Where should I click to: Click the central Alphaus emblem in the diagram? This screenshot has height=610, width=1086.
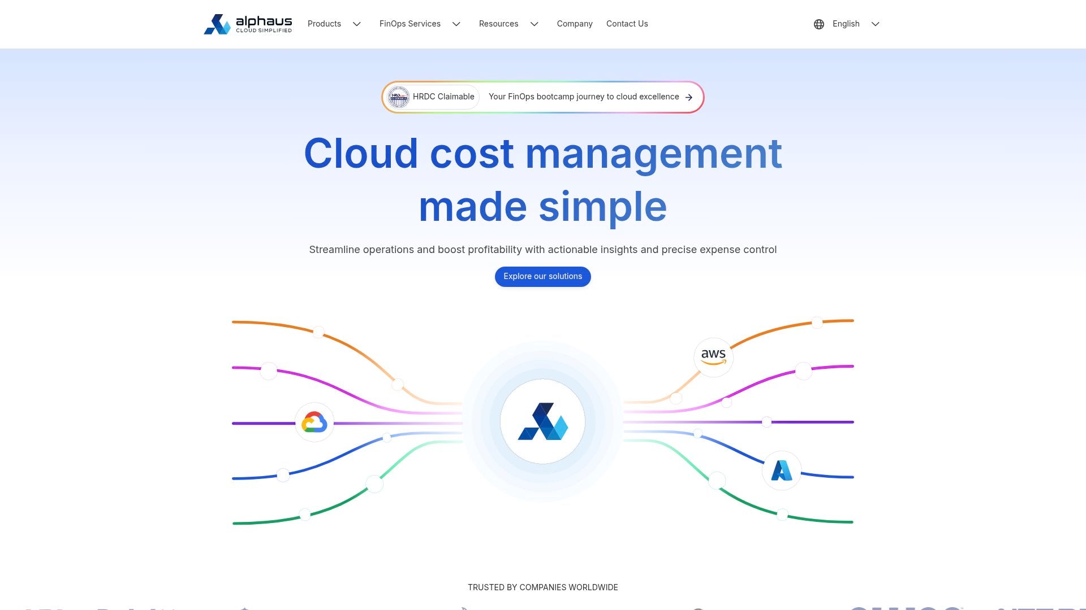(542, 422)
